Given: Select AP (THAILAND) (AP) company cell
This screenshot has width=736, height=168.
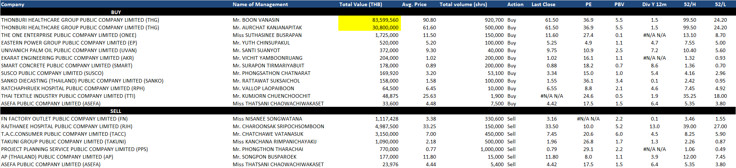Looking at the screenshot, I should 57,157.
